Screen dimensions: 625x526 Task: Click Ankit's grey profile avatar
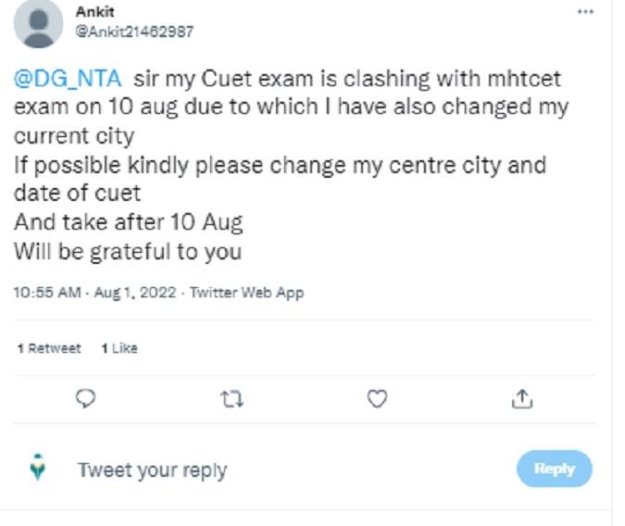[x=39, y=23]
